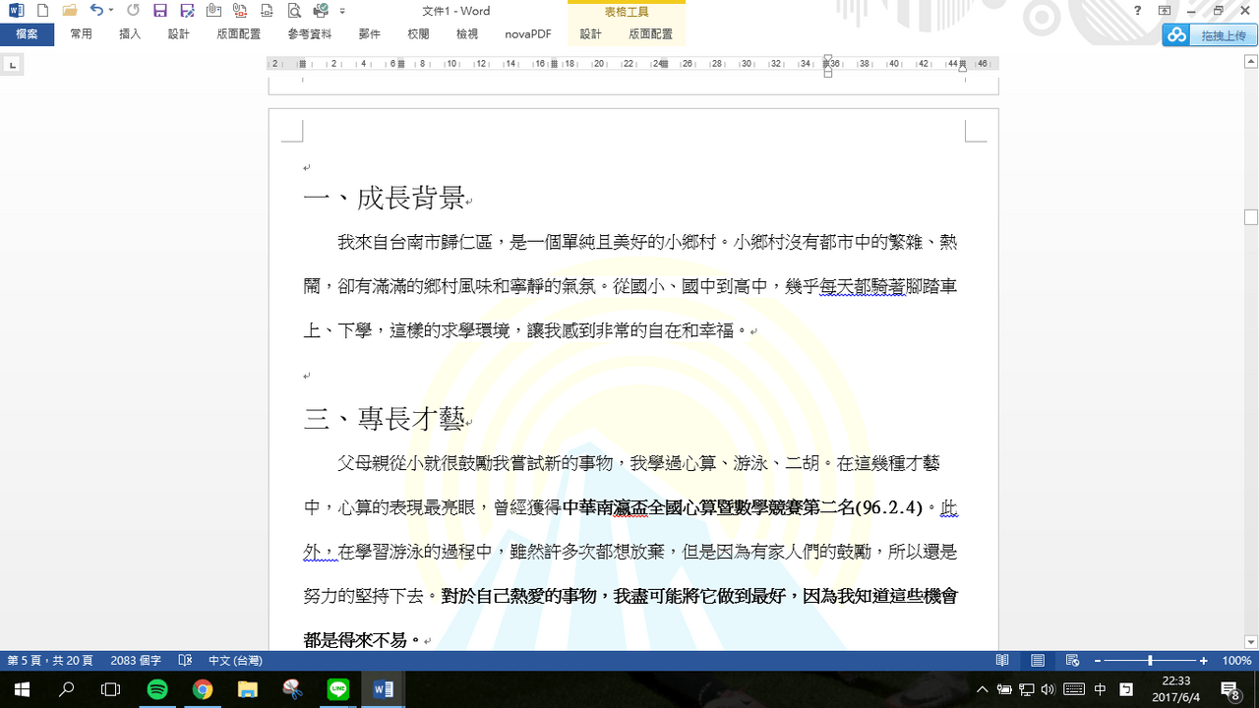Switch to Print Layout view
Screen dimensions: 1259x708
tap(1038, 661)
